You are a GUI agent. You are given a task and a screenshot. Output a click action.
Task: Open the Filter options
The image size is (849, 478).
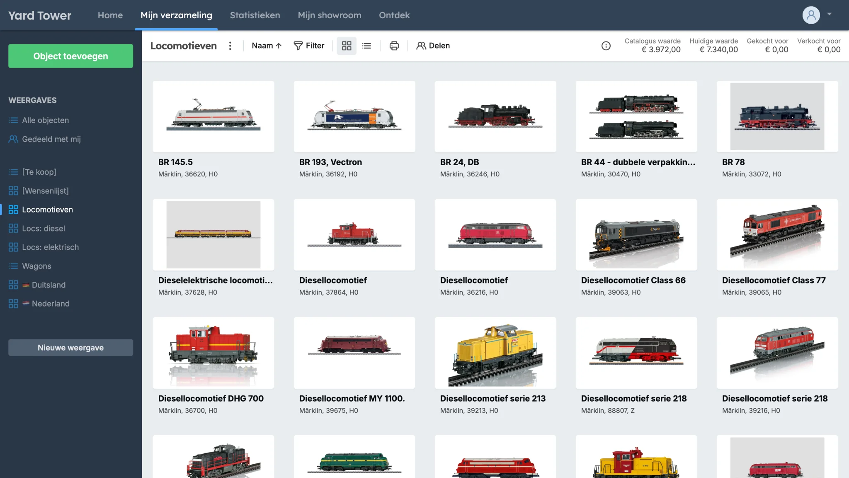pos(309,46)
